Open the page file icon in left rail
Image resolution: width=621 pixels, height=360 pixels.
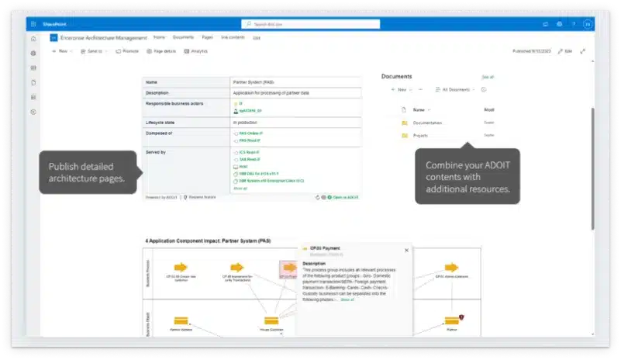coord(33,82)
